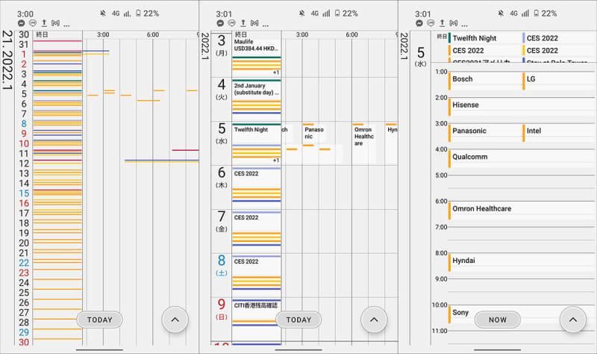The height and width of the screenshot is (354, 597).
Task: Expand +1 more events on Wednesday 5 in week view
Action: coord(276,161)
